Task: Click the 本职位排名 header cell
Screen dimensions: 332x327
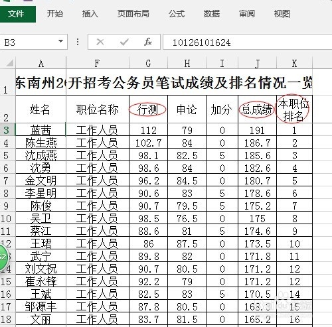Action: [x=294, y=109]
